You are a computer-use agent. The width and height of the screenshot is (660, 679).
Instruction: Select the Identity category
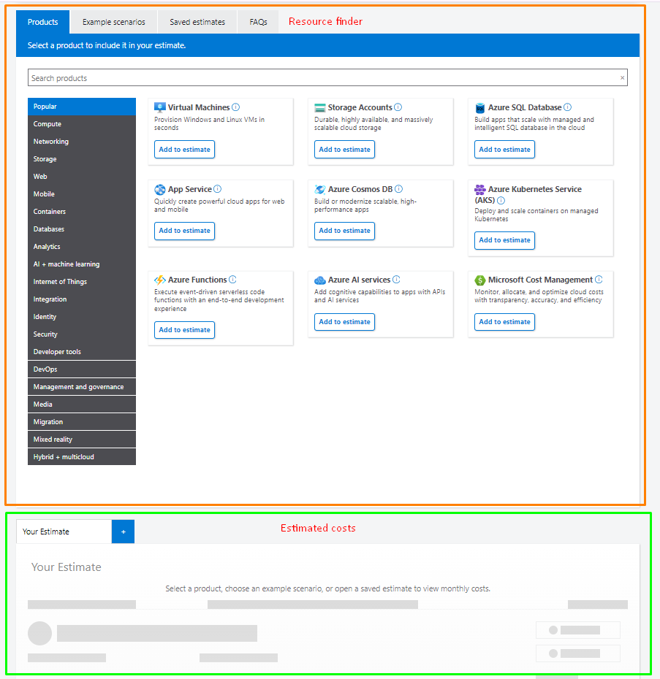point(82,317)
